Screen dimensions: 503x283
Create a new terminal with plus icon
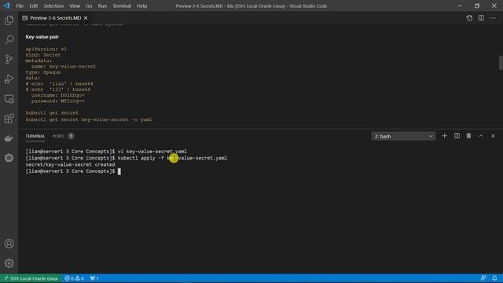pyautogui.click(x=444, y=136)
